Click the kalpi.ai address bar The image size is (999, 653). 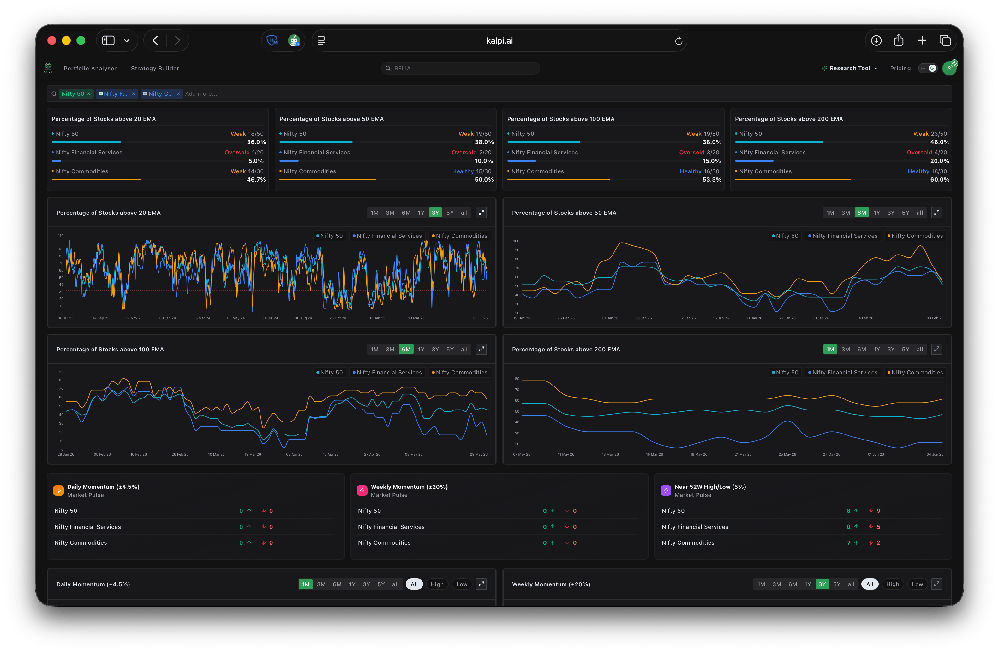click(500, 41)
